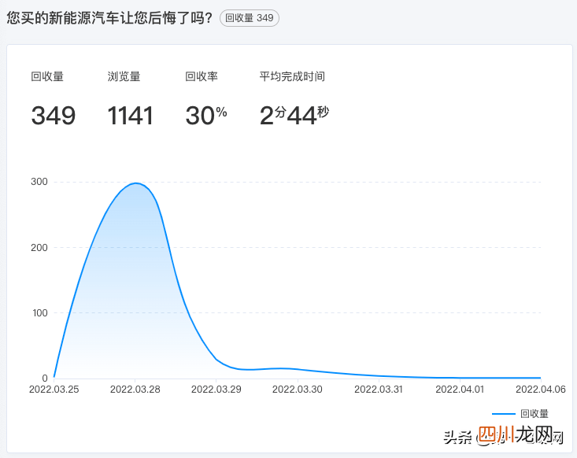Click the 2022.04.01 x-axis date label

pos(460,390)
